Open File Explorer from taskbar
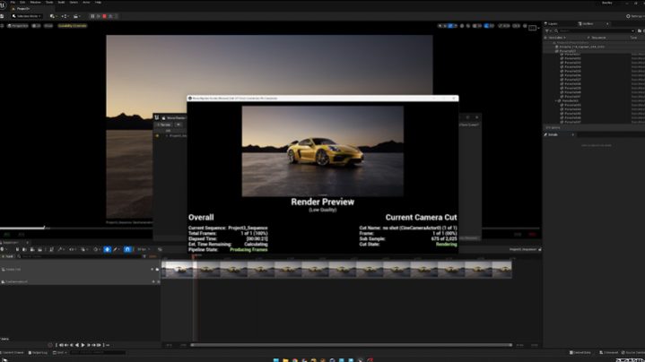The width and height of the screenshot is (645, 362). tap(285, 360)
